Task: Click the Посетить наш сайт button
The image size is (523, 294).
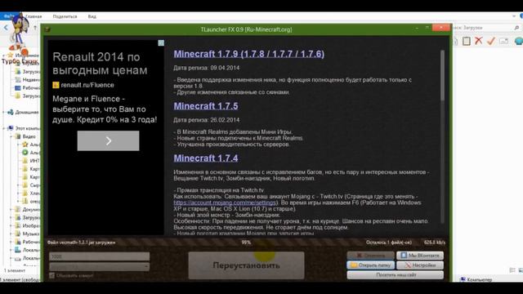Action: pos(396,275)
